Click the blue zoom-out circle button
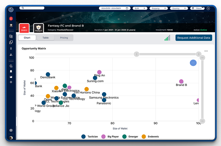The height and width of the screenshot is (146, 221). click(x=193, y=63)
